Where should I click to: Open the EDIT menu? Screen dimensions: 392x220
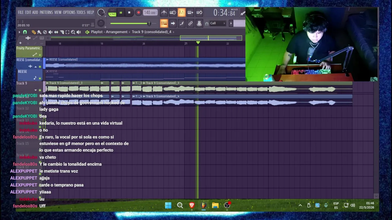28,13
